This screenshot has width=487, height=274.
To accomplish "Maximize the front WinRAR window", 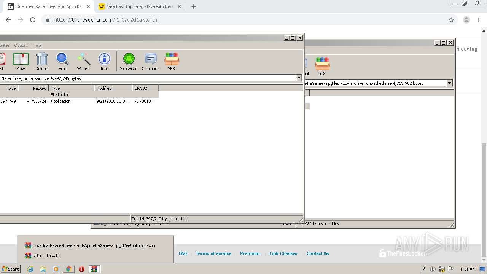I will pos(293,38).
